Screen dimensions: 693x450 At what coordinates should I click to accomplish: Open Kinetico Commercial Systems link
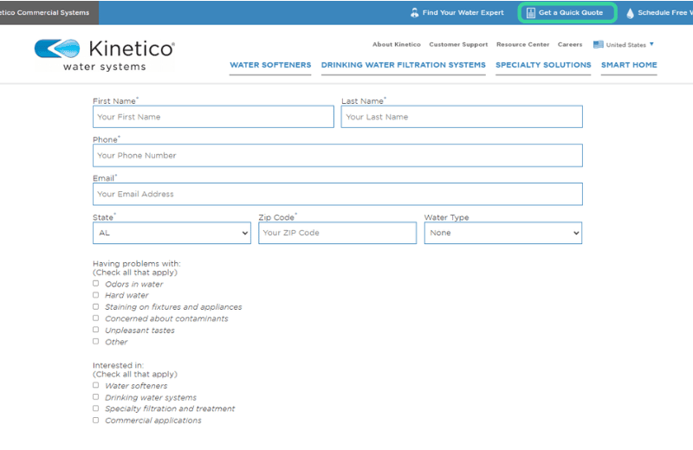(44, 12)
